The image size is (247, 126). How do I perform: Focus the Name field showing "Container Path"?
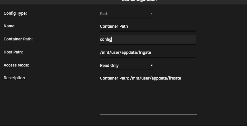pos(148,26)
